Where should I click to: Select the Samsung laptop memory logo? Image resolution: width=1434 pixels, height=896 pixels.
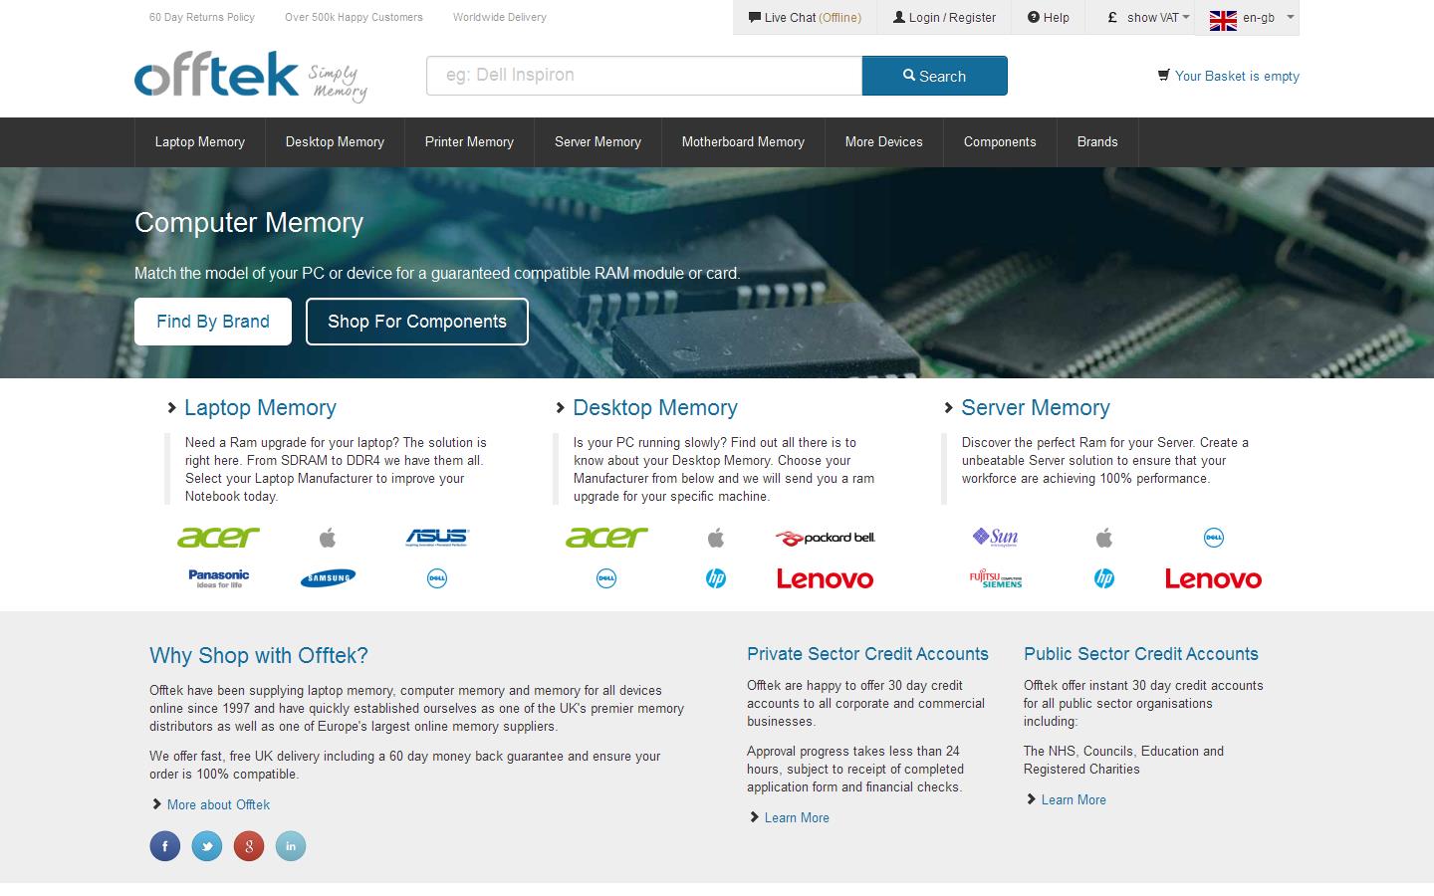327,577
